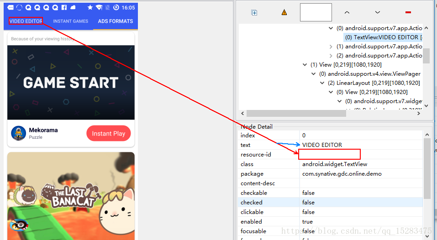
Task: Click the empty resource-id value cell
Action: coord(361,155)
